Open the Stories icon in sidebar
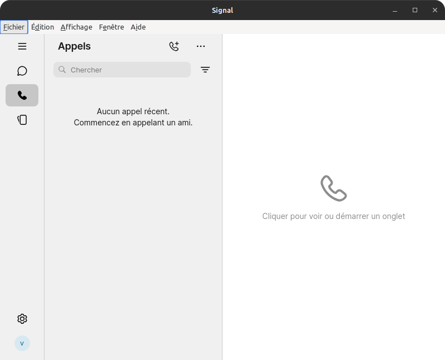Image resolution: width=445 pixels, height=360 pixels. [x=22, y=120]
